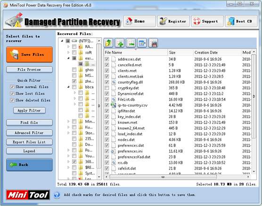
Task: Click the save checked files floppy icon
Action: point(153,43)
